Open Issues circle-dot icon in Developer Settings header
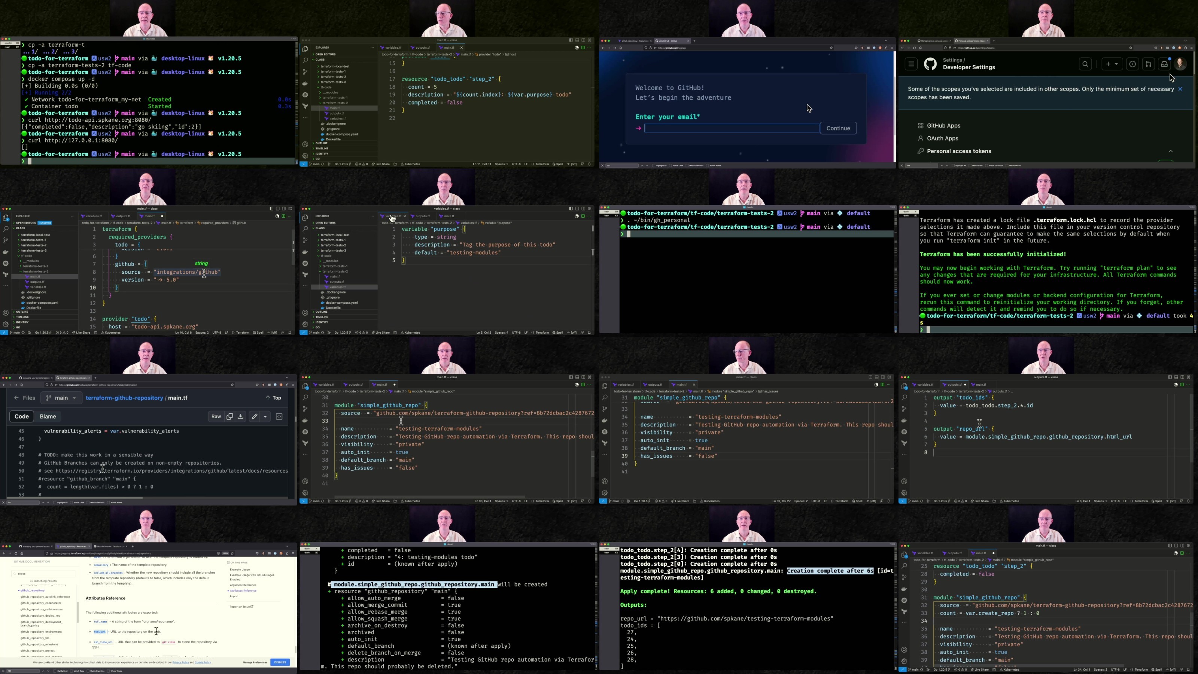The width and height of the screenshot is (1198, 674). [1132, 64]
